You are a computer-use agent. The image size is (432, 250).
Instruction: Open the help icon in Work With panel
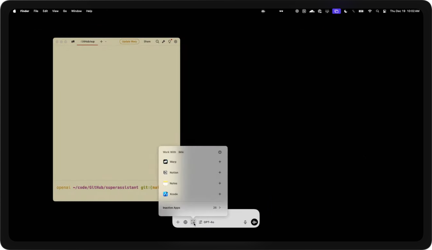(220, 152)
